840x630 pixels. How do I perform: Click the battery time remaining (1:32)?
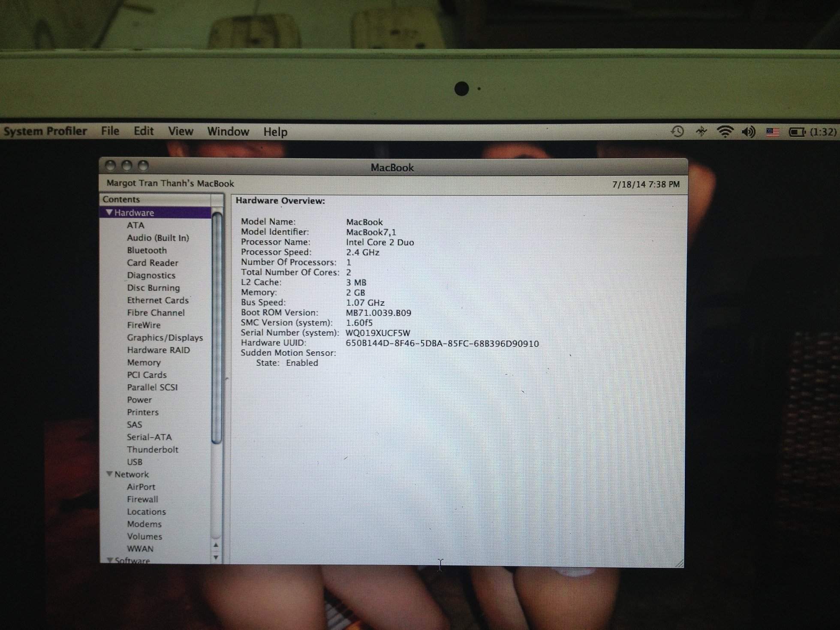823,132
